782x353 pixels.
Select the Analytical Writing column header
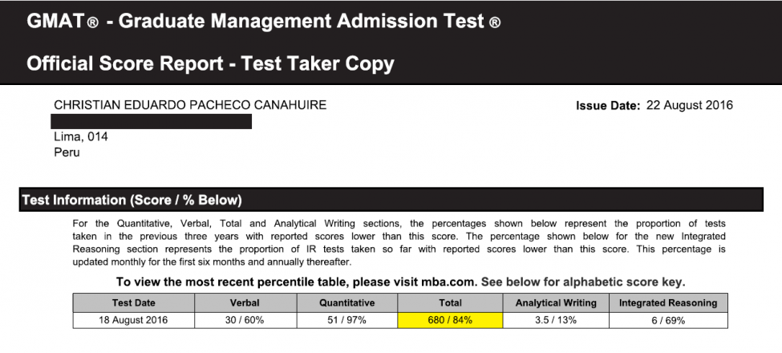(x=556, y=302)
